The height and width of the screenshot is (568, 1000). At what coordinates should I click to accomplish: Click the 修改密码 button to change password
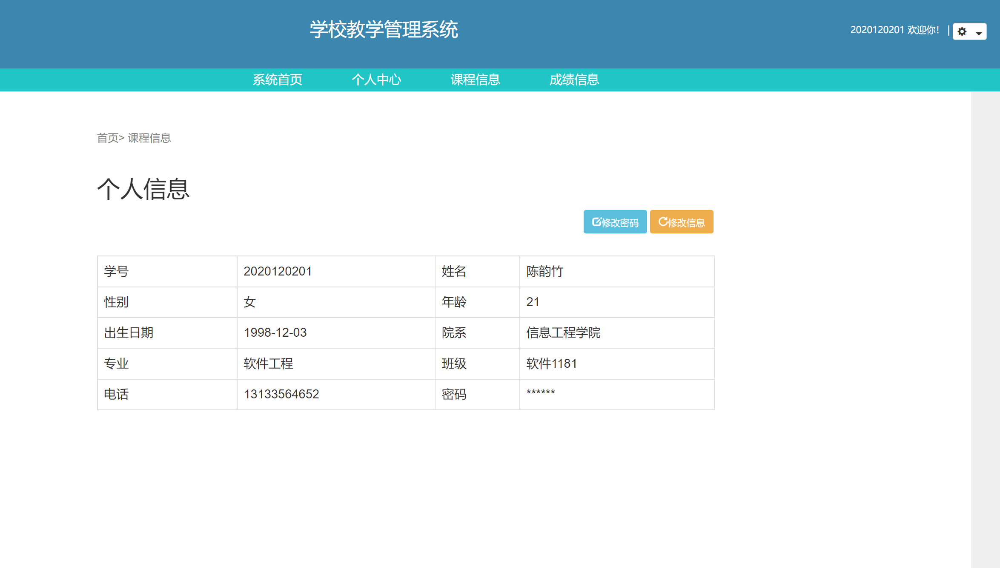tap(615, 222)
